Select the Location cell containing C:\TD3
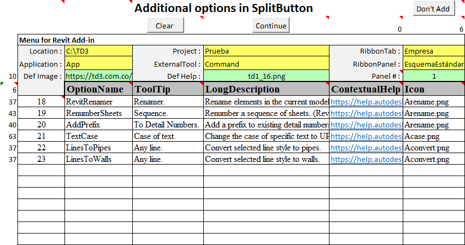Viewport: 465px width, 245px height. coord(98,51)
